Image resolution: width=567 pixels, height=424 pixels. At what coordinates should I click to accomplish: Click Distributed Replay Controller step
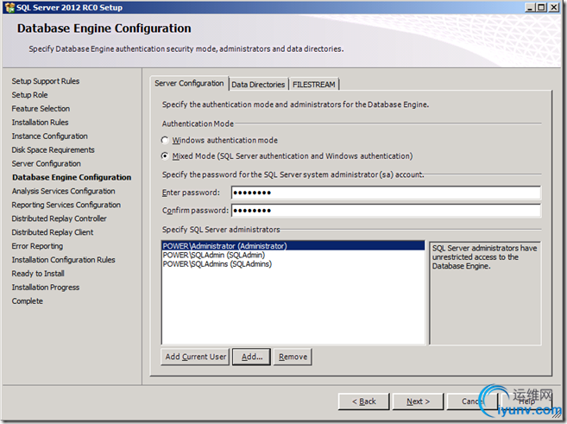coord(60,218)
